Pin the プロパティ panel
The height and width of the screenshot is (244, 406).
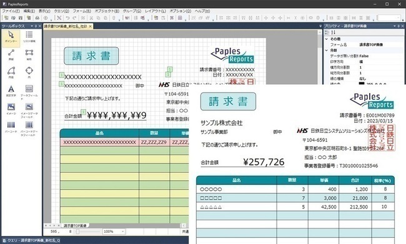(399, 26)
